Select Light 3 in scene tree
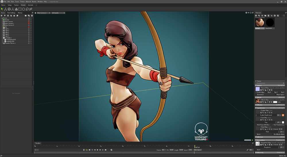 (x=7, y=32)
